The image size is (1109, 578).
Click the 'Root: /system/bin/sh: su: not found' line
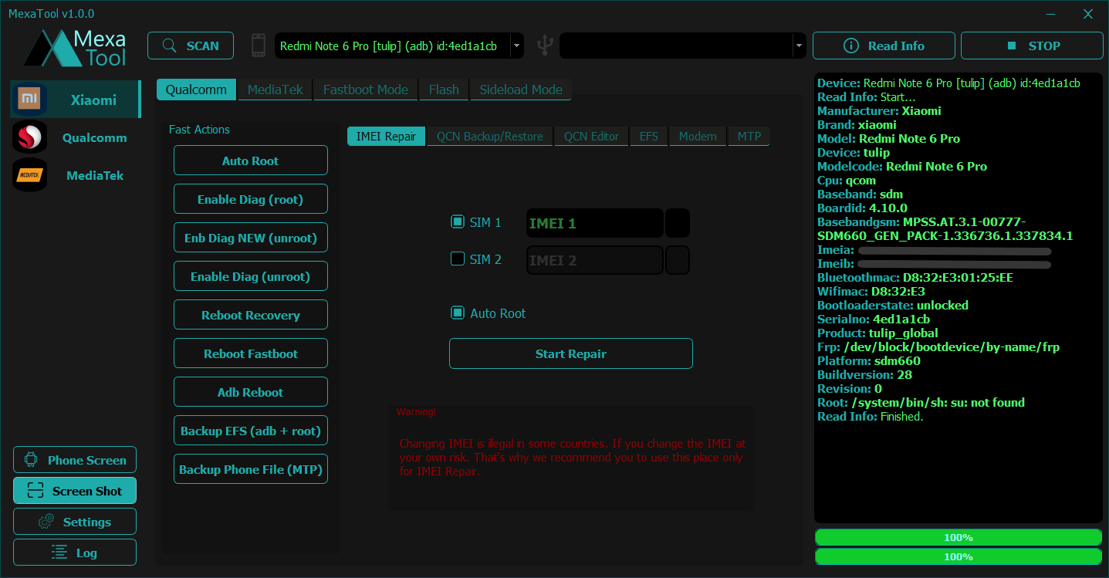(x=921, y=403)
